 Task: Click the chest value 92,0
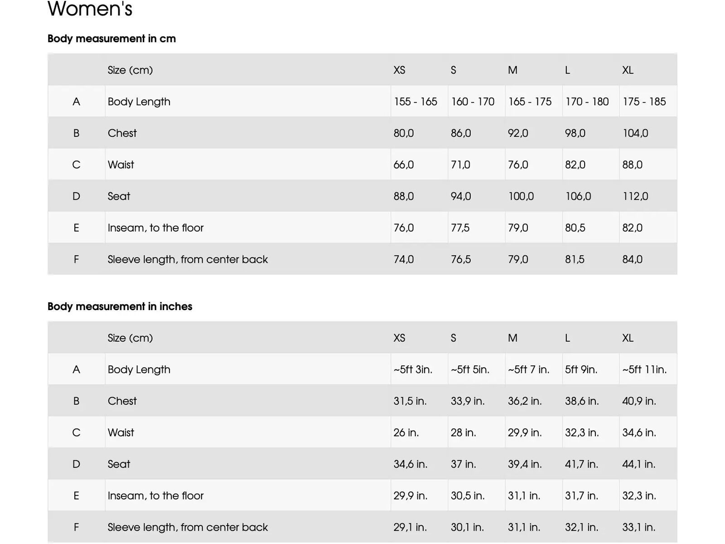518,133
